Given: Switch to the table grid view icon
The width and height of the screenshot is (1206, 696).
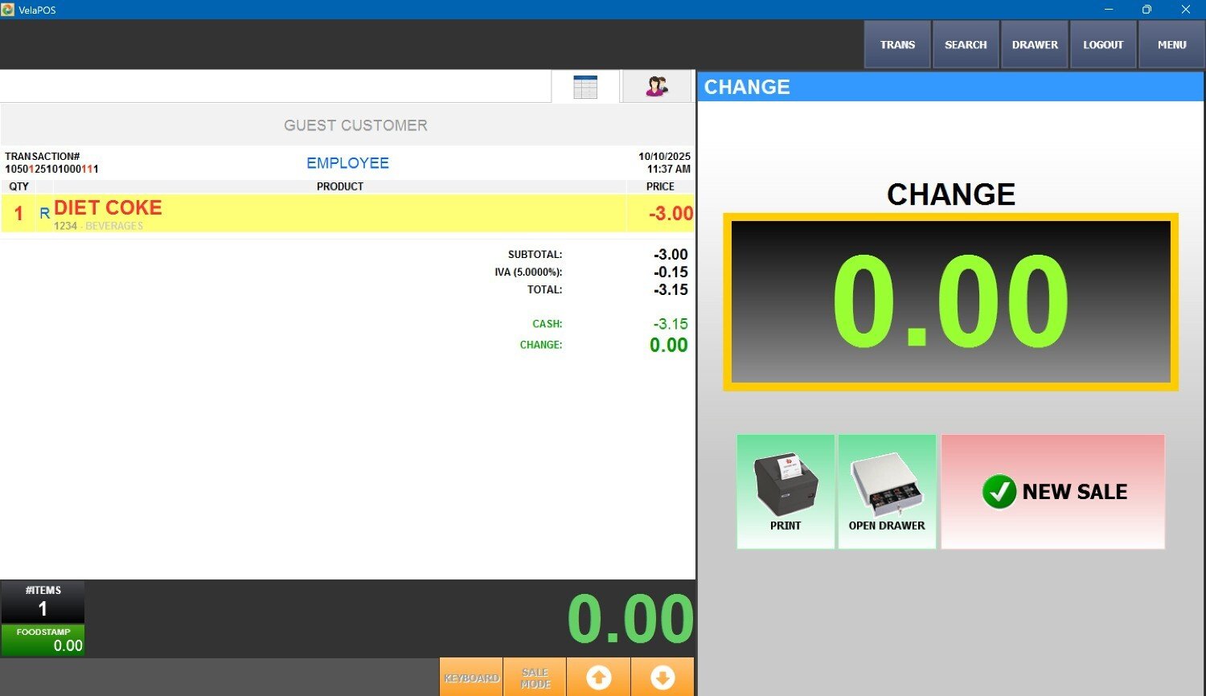Looking at the screenshot, I should tap(585, 87).
